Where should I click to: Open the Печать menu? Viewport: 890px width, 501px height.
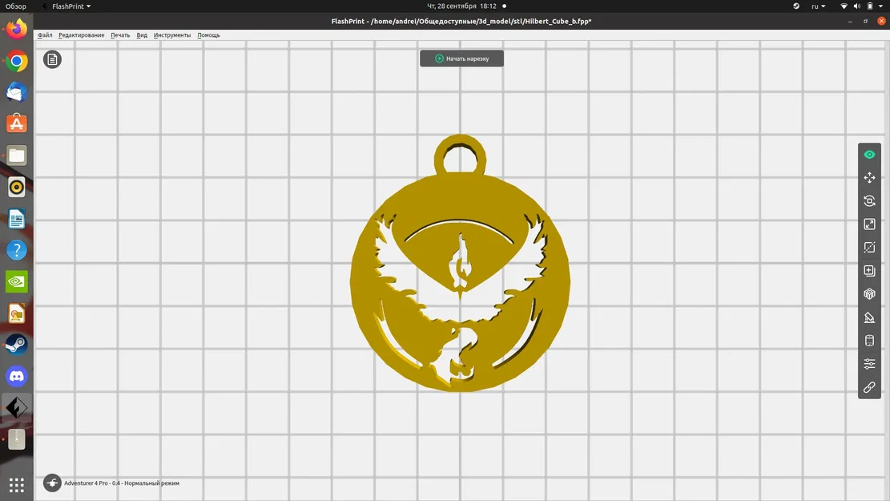(x=120, y=35)
